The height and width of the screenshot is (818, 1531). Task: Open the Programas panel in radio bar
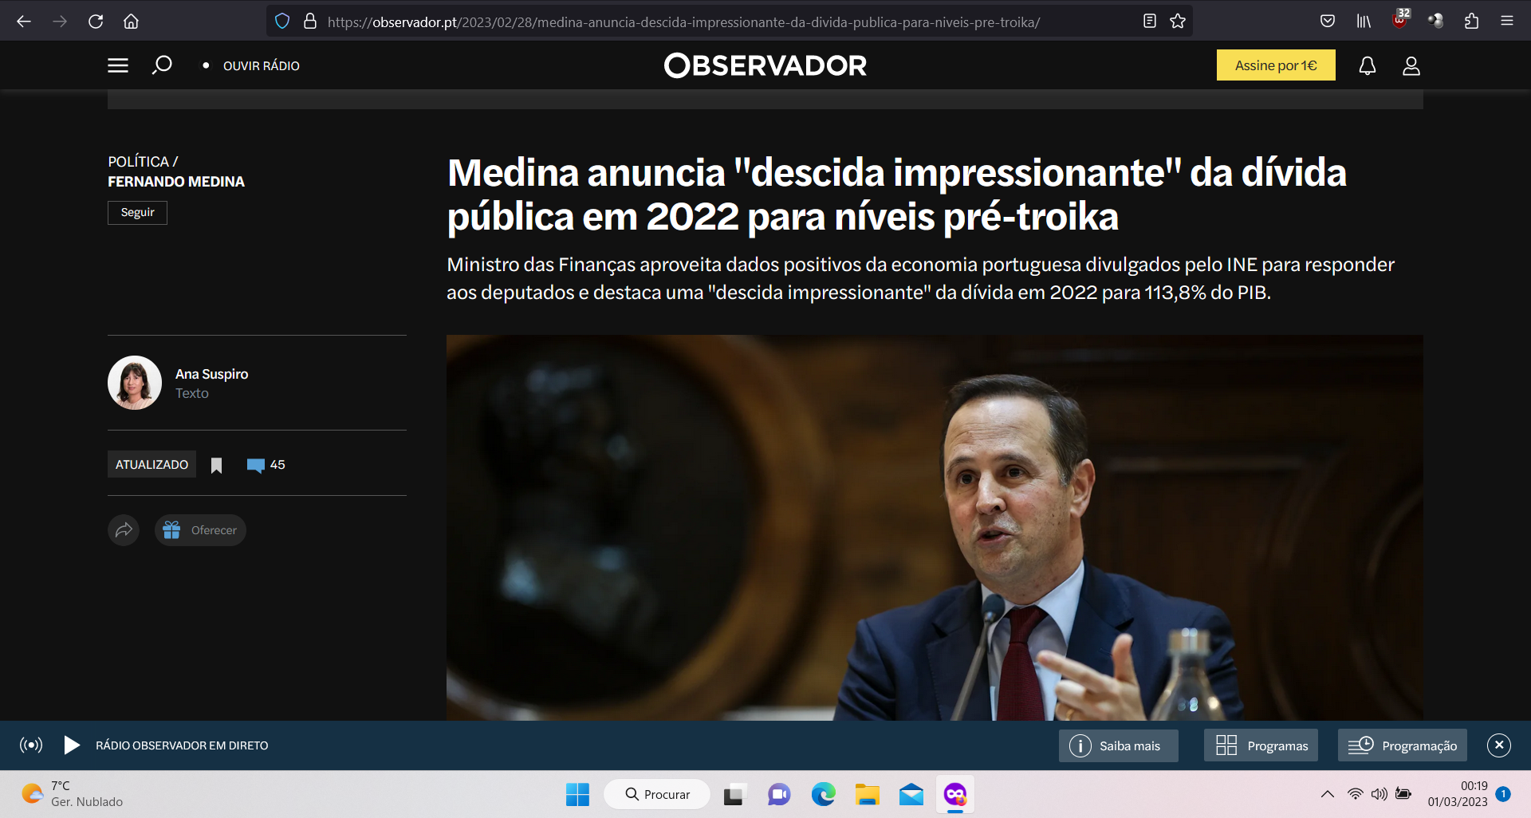[1261, 745]
